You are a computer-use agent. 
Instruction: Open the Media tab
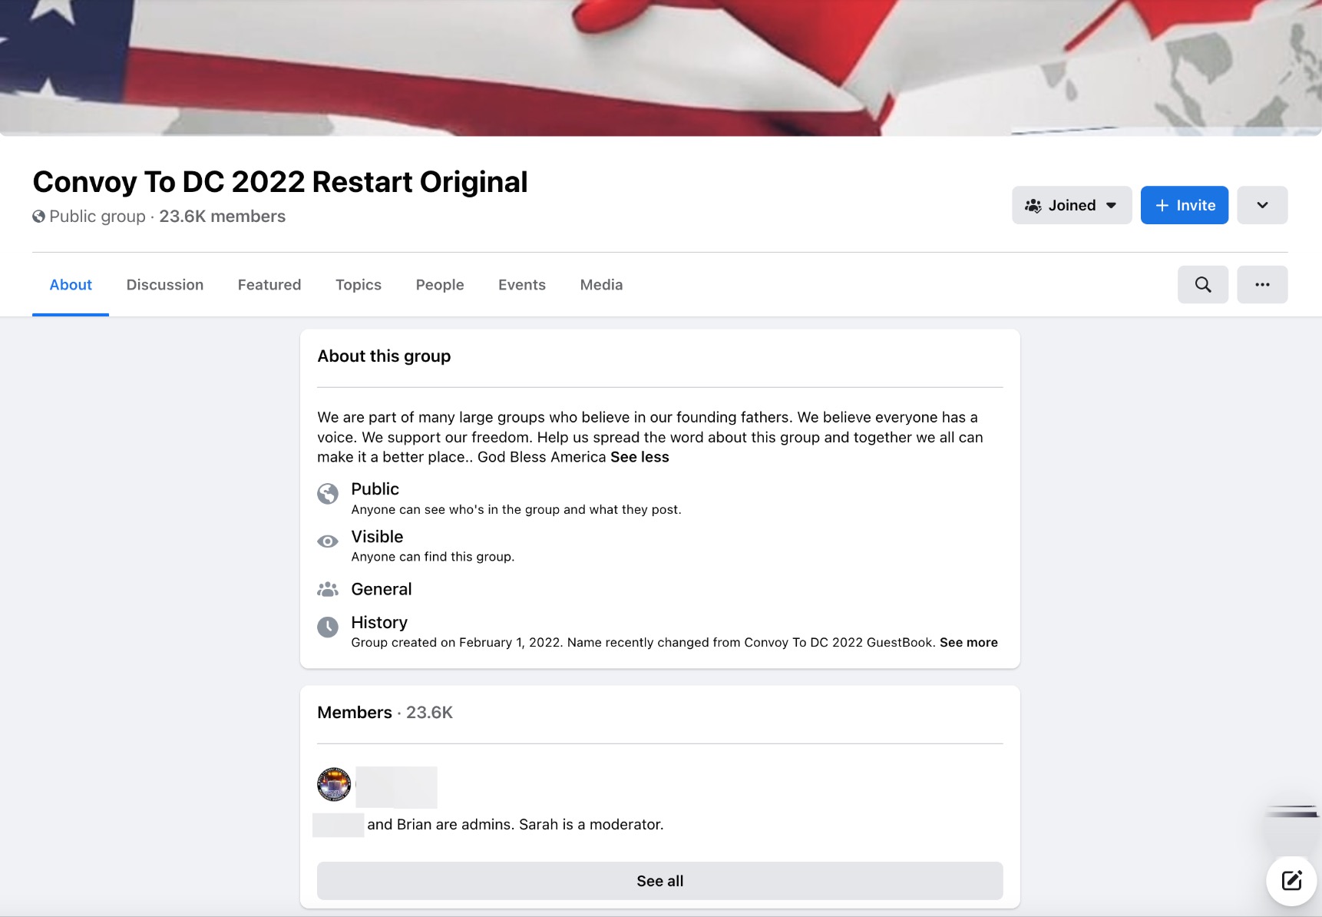click(x=601, y=284)
